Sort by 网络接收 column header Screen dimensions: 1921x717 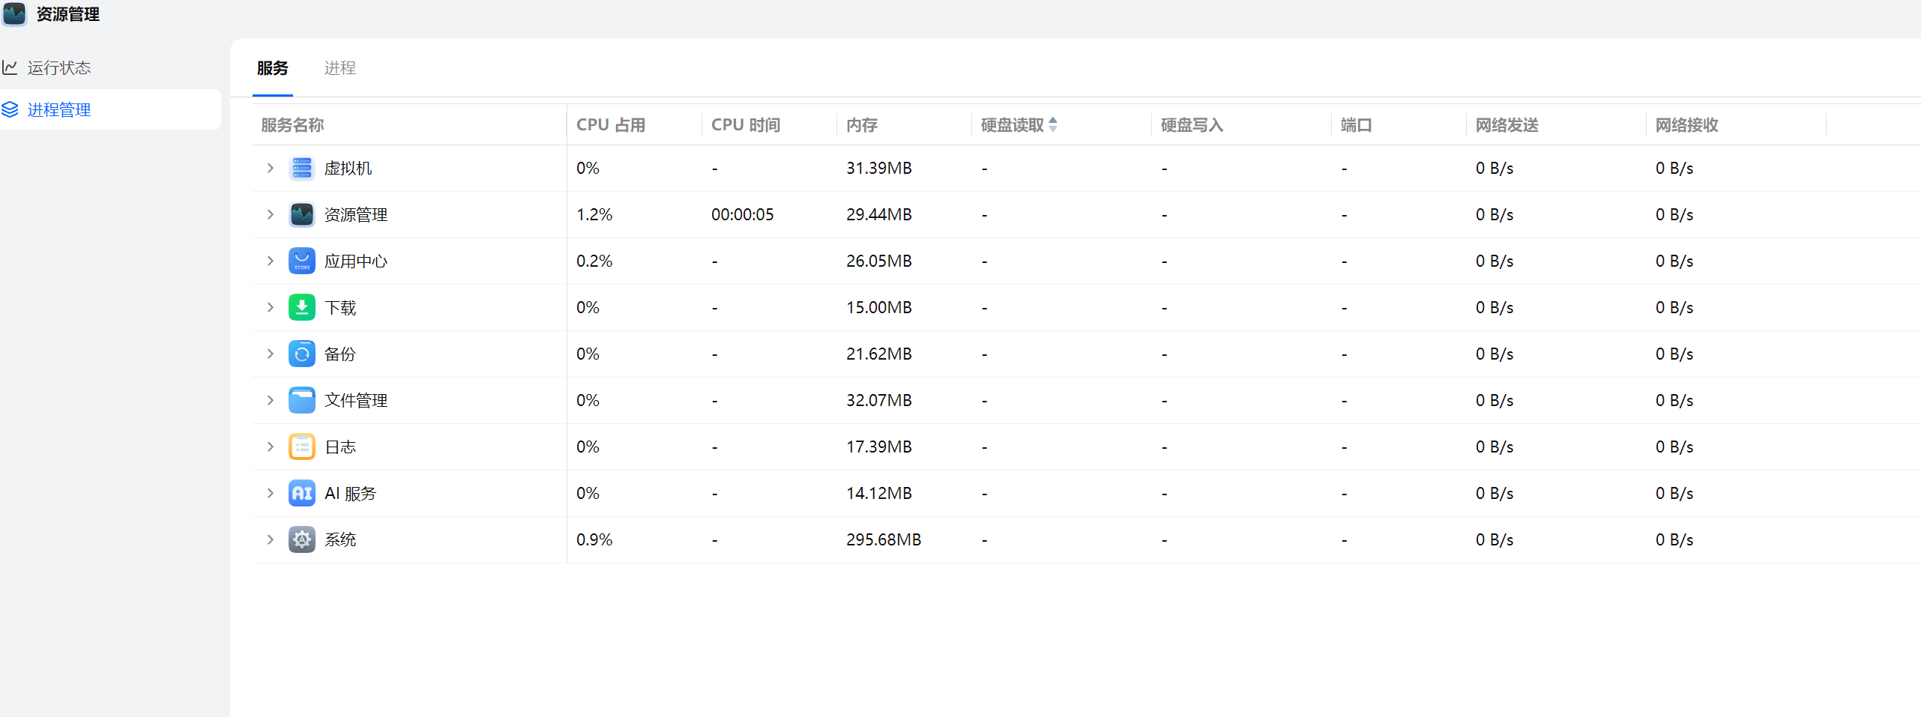click(x=1687, y=125)
